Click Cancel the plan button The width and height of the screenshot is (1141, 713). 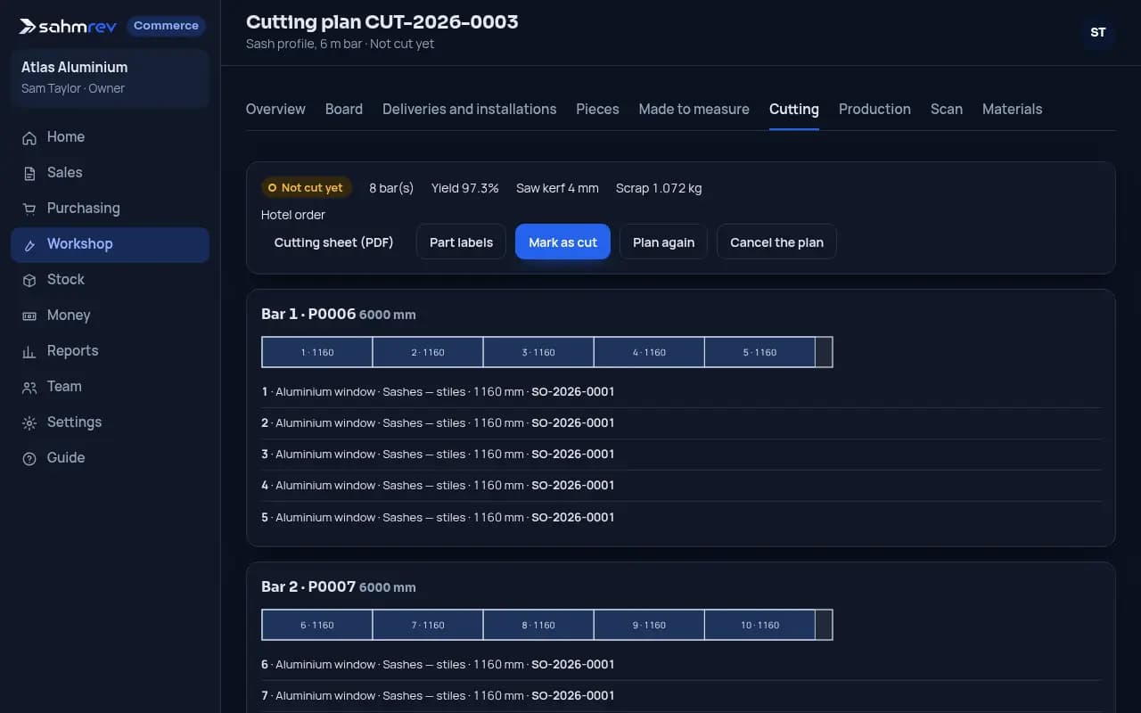(x=776, y=242)
